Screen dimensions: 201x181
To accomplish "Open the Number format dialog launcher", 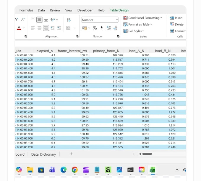I will 118,37.
